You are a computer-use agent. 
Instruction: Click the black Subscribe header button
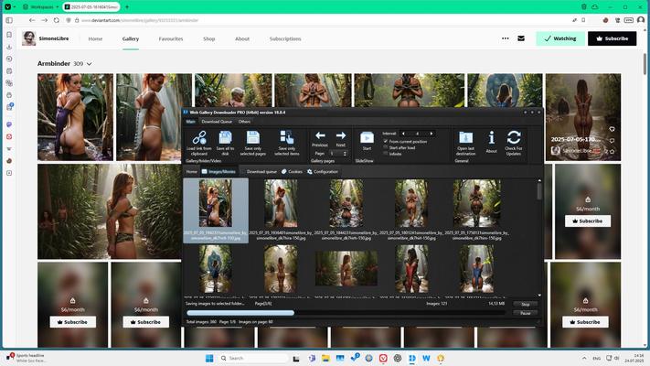(x=612, y=38)
